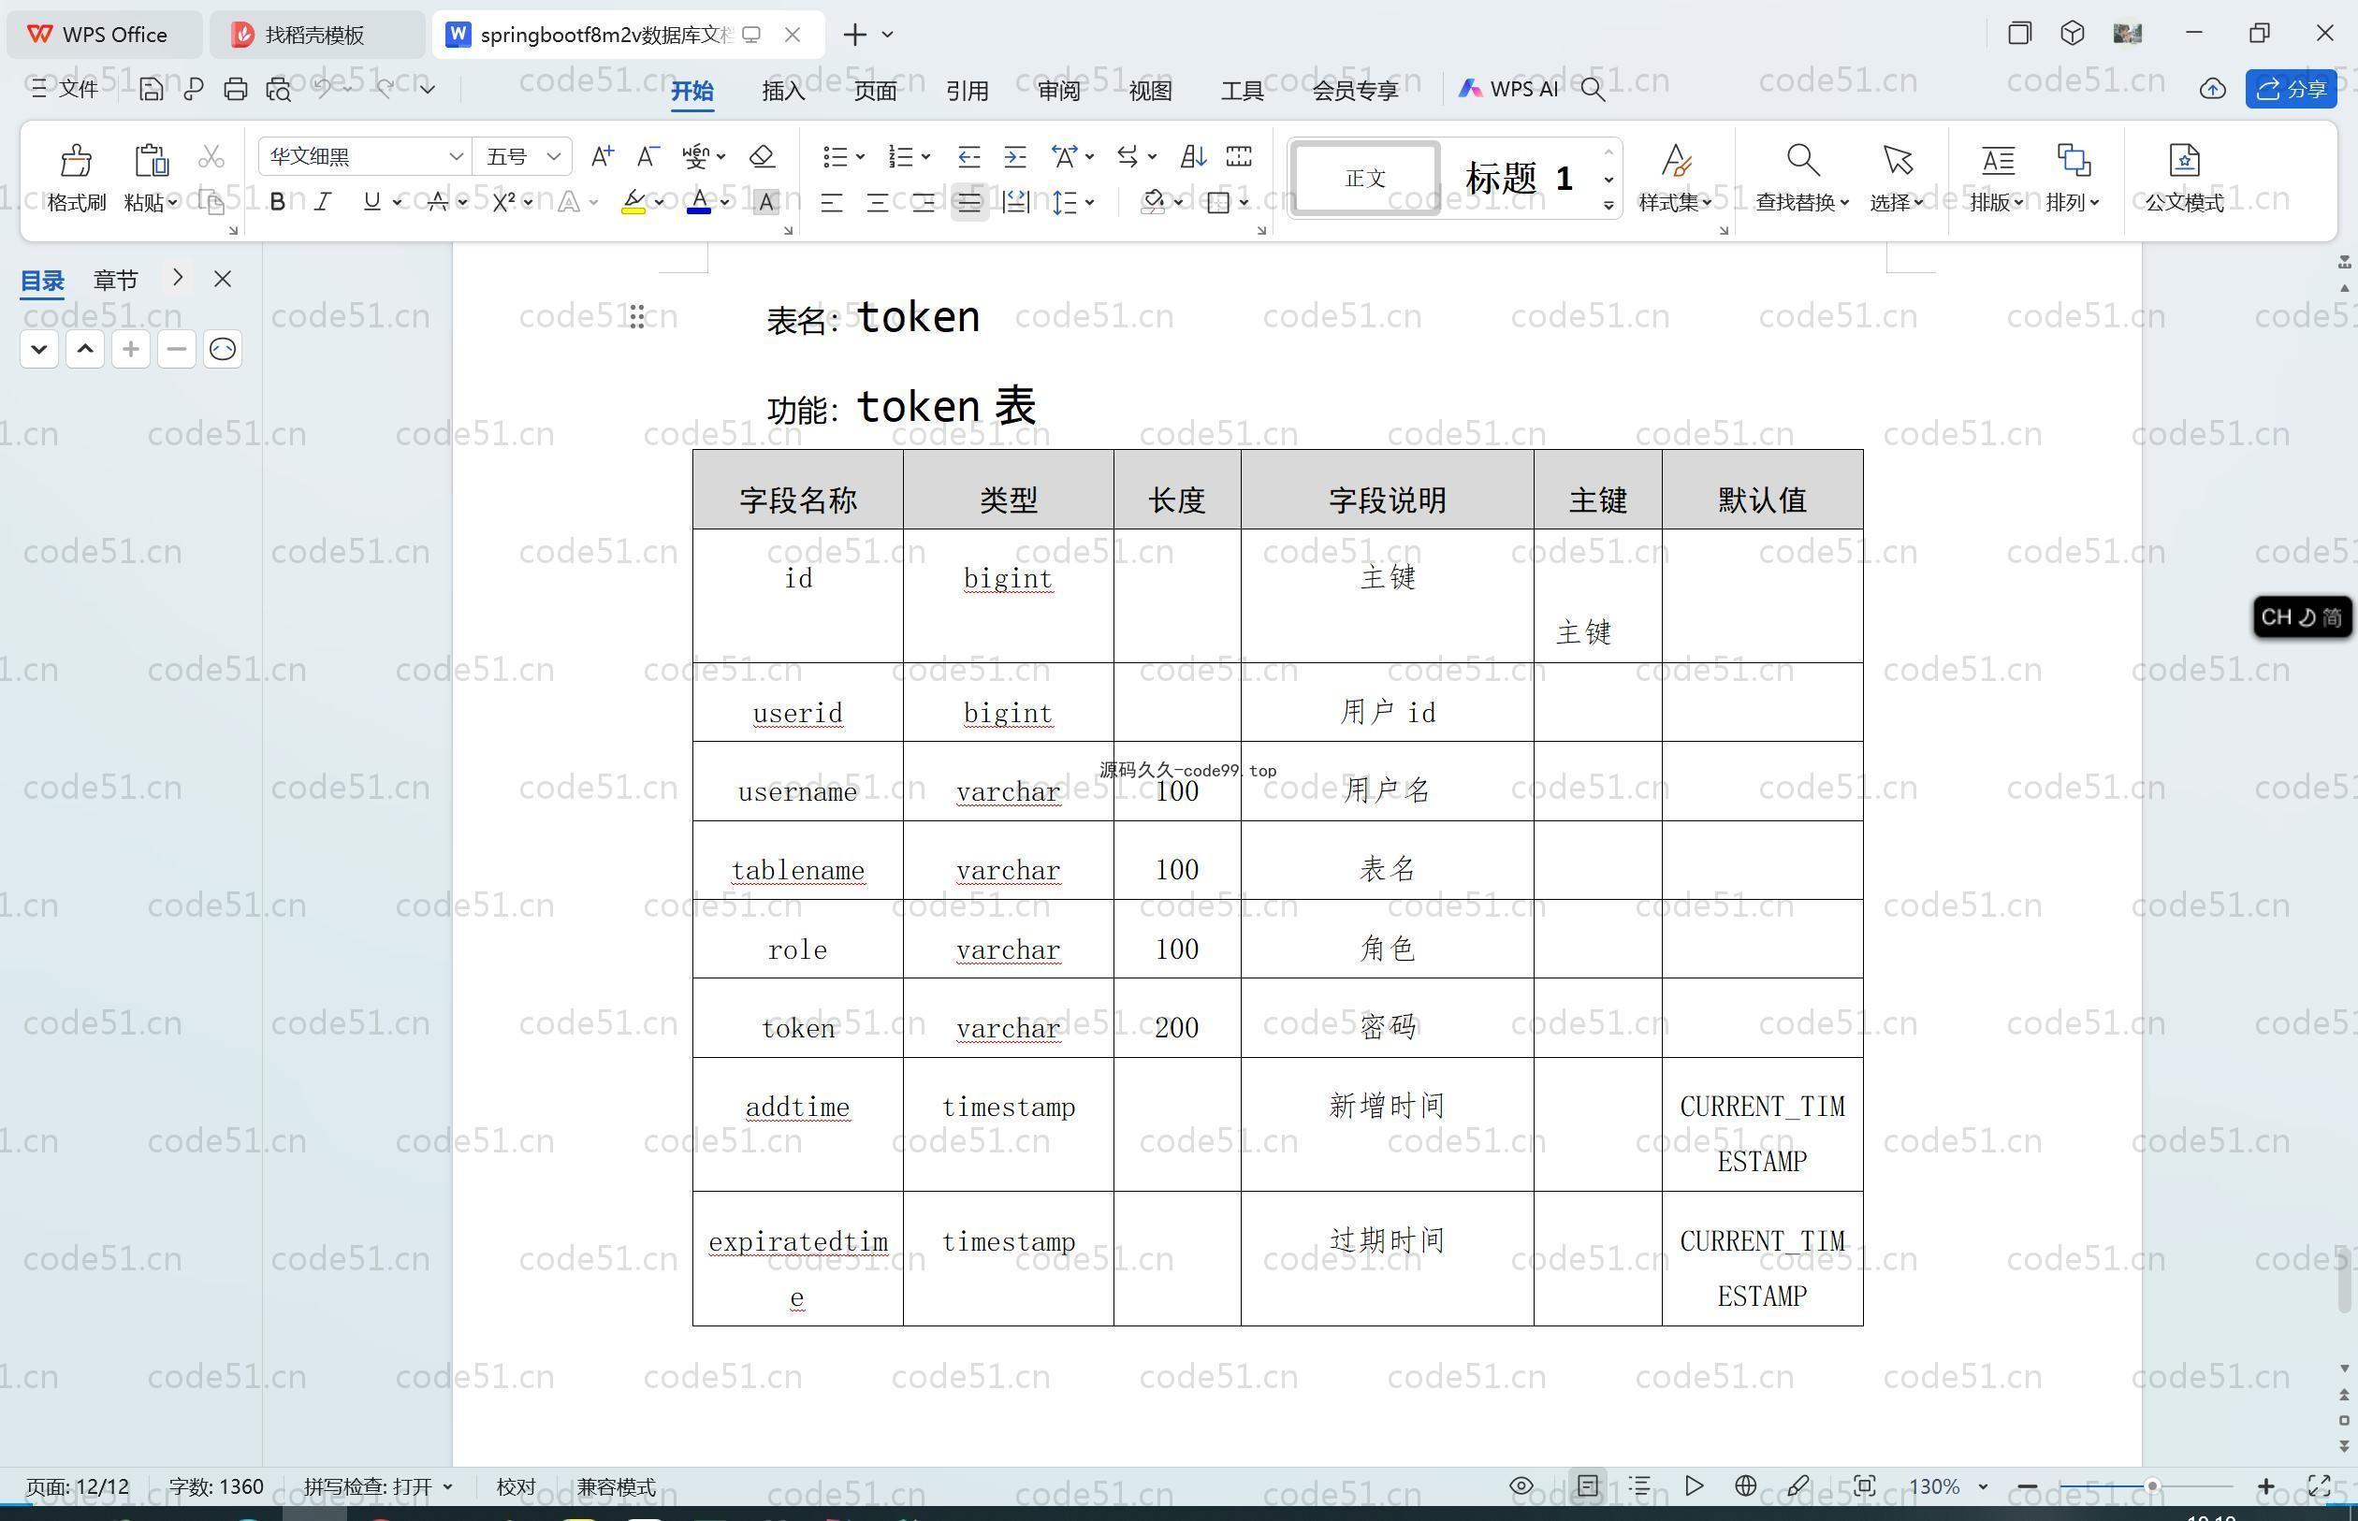Click the Reading Mode eye icon in status bar
This screenshot has height=1521, width=2358.
pos(1521,1485)
